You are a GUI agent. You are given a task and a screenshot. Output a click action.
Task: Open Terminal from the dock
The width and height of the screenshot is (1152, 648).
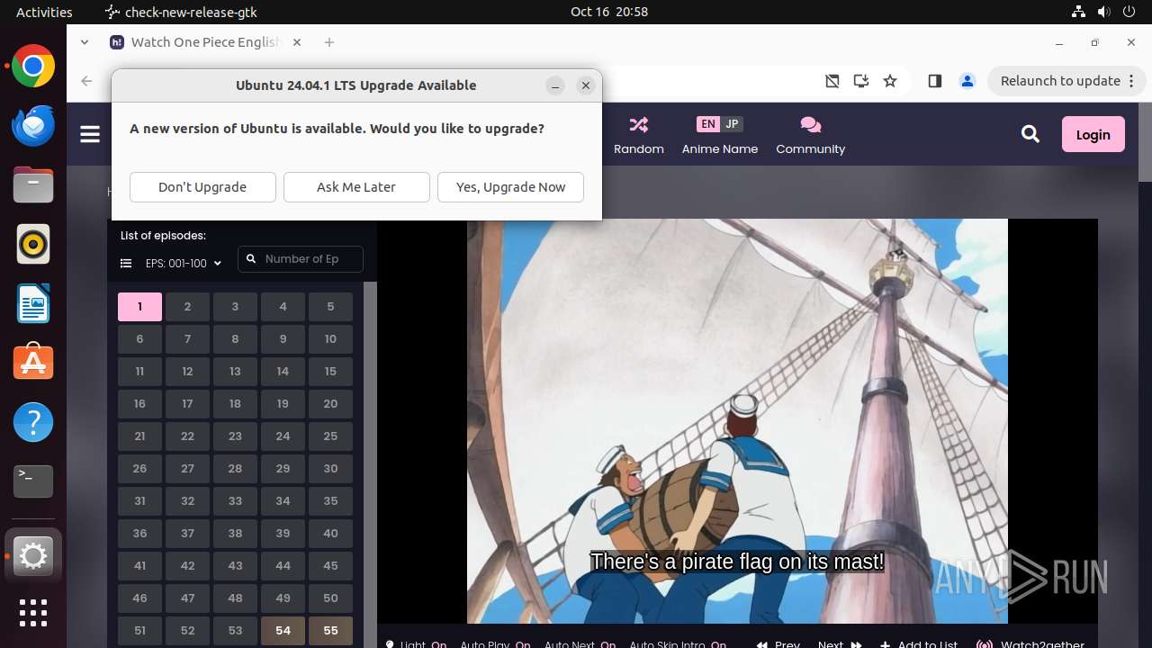point(33,481)
